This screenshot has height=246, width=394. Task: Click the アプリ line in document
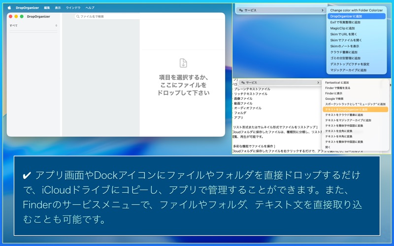click(238, 118)
